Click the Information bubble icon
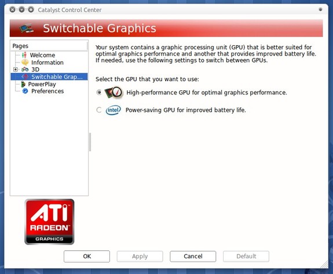333x274 pixels. point(25,63)
